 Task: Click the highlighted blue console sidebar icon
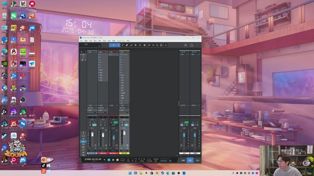coord(83,142)
